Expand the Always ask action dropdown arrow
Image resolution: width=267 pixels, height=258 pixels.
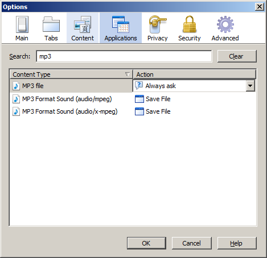(250, 86)
